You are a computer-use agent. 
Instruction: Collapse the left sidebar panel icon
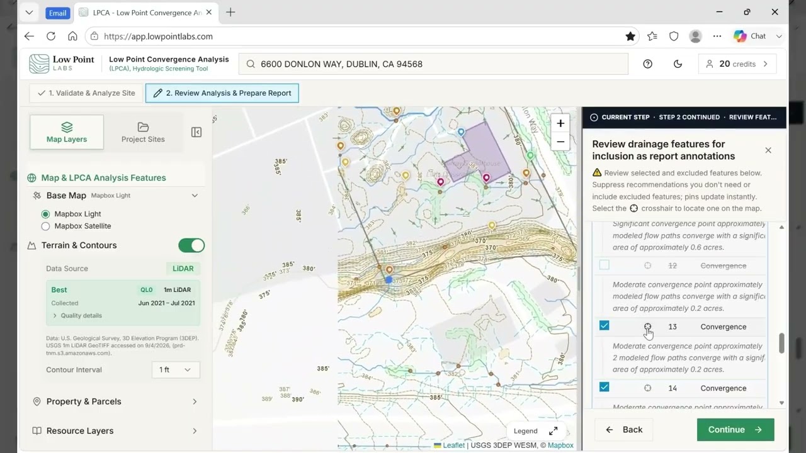(x=196, y=132)
